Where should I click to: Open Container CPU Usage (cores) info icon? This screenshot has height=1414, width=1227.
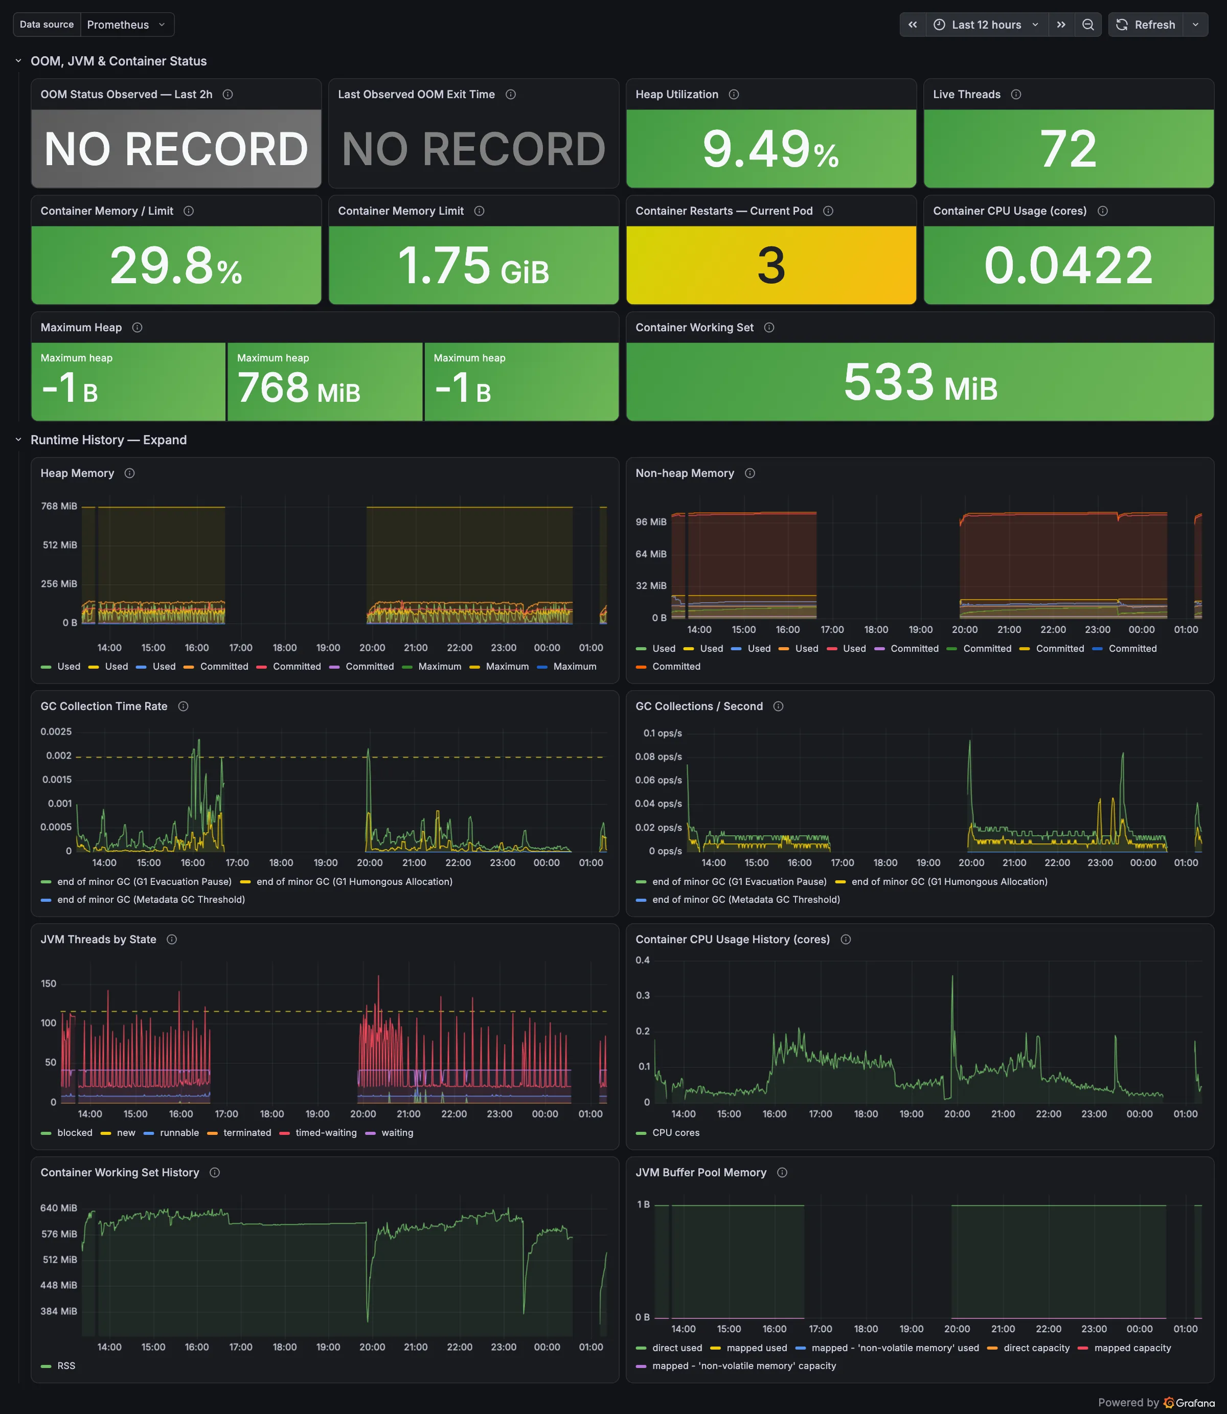pyautogui.click(x=1102, y=211)
